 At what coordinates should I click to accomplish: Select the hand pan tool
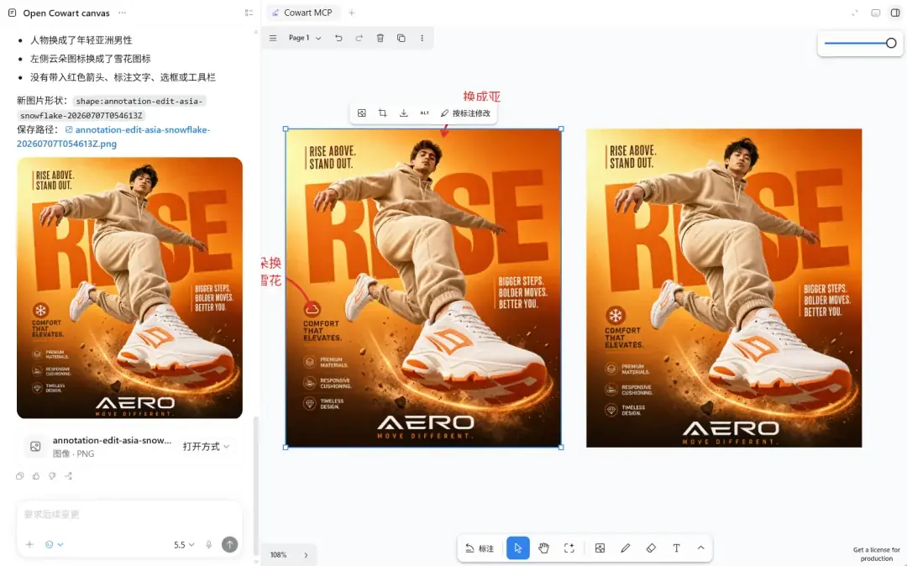click(x=543, y=548)
